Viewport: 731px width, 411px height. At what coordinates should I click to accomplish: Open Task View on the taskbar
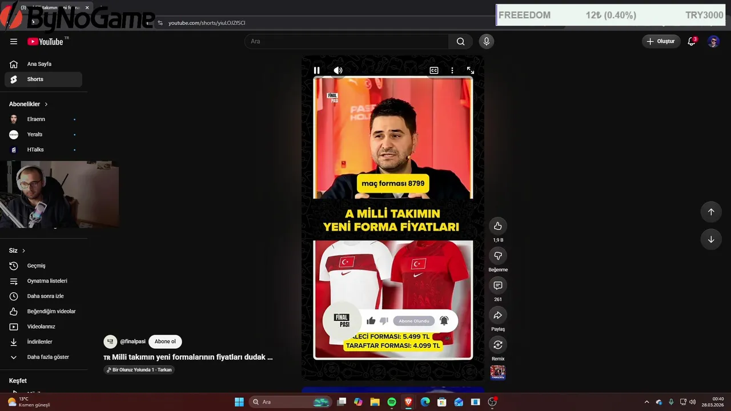pyautogui.click(x=342, y=402)
